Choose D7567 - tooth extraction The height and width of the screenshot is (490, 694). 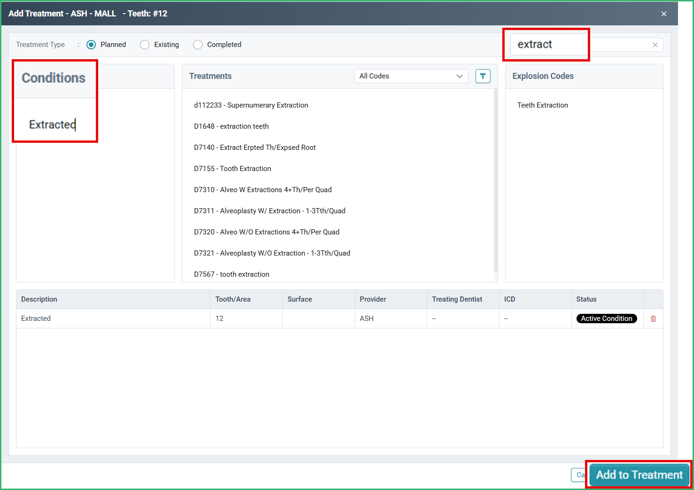(232, 274)
